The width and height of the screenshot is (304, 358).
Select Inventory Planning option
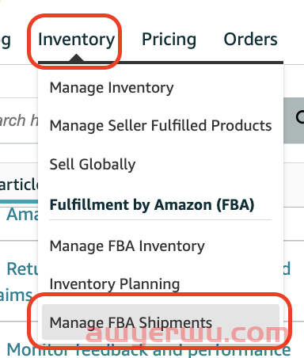coord(115,284)
